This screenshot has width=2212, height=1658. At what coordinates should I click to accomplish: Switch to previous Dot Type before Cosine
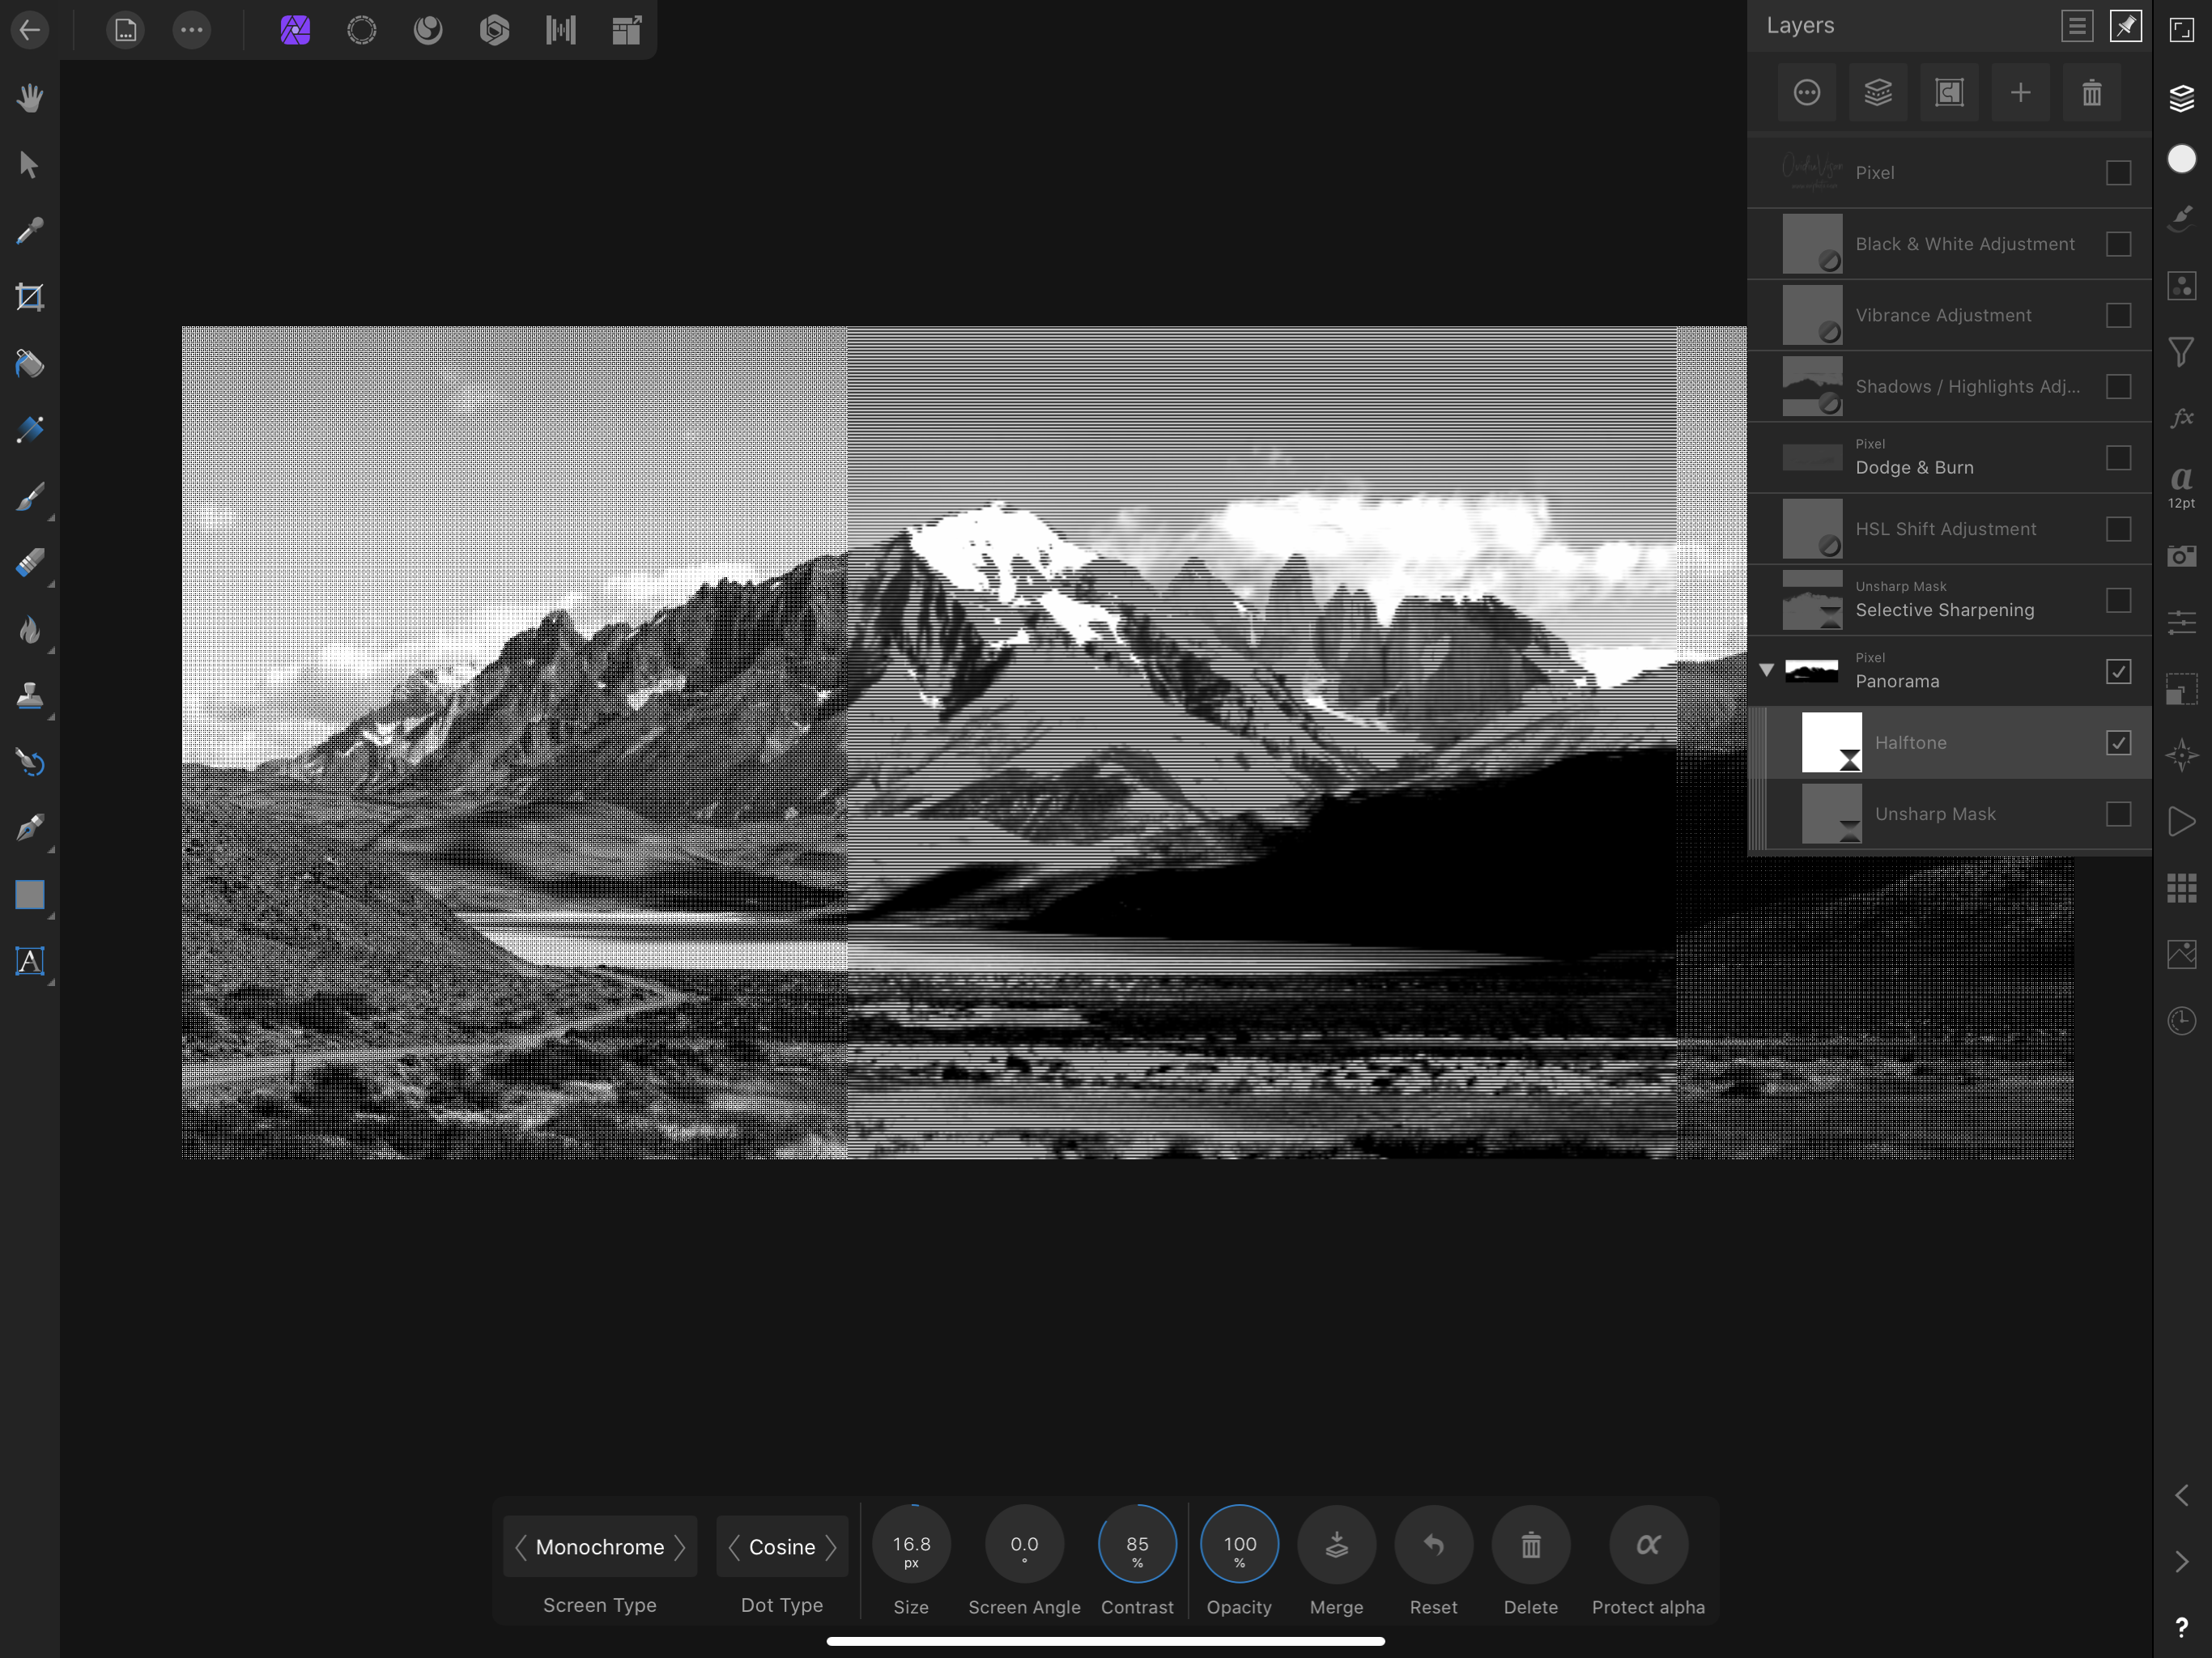[734, 1547]
